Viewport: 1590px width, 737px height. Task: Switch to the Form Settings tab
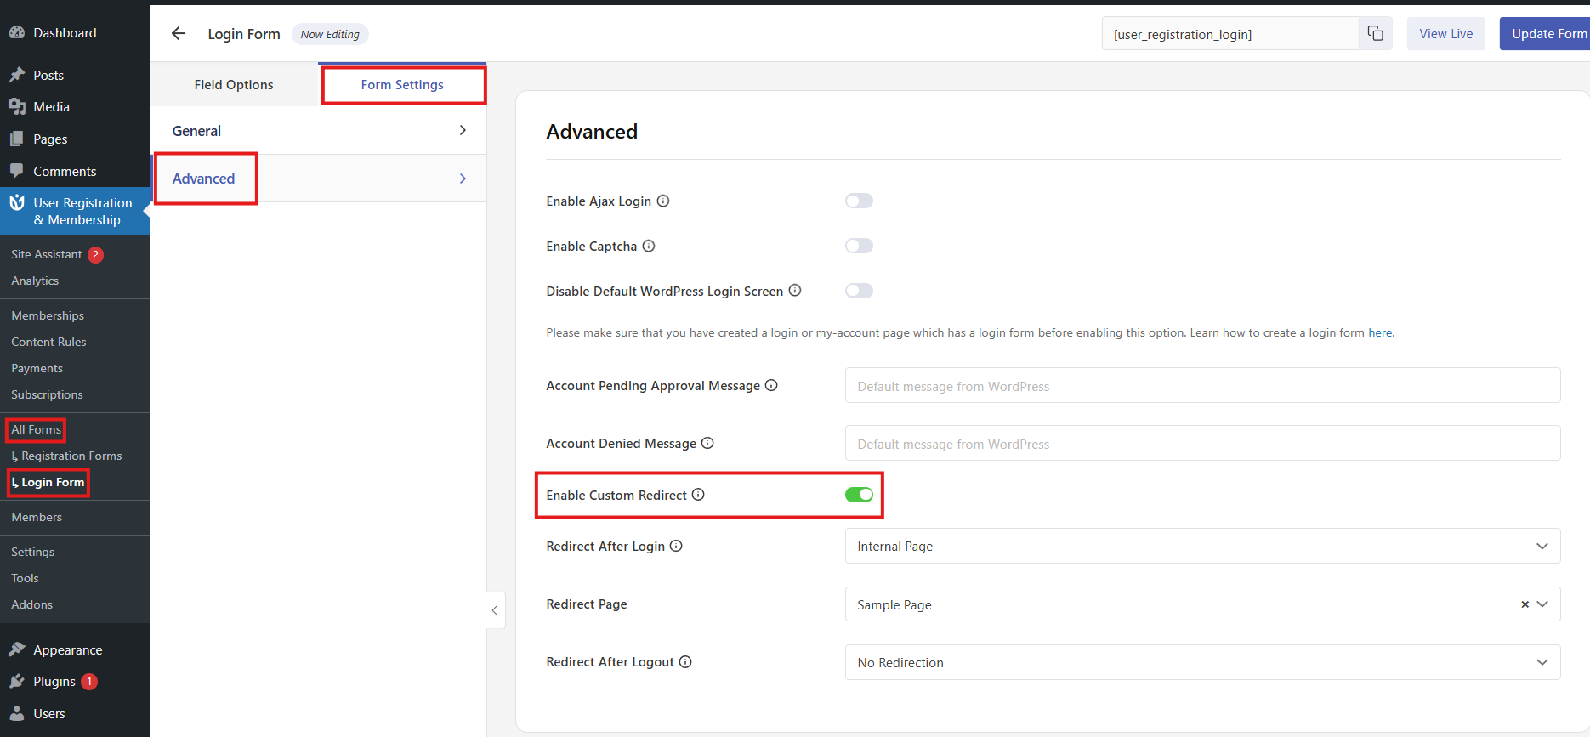402,84
